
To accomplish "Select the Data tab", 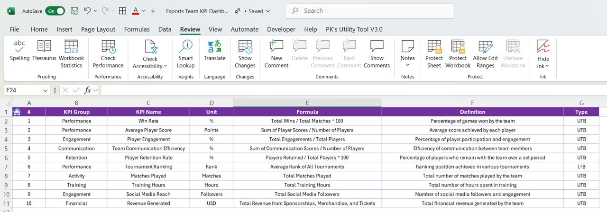I will click(x=165, y=29).
